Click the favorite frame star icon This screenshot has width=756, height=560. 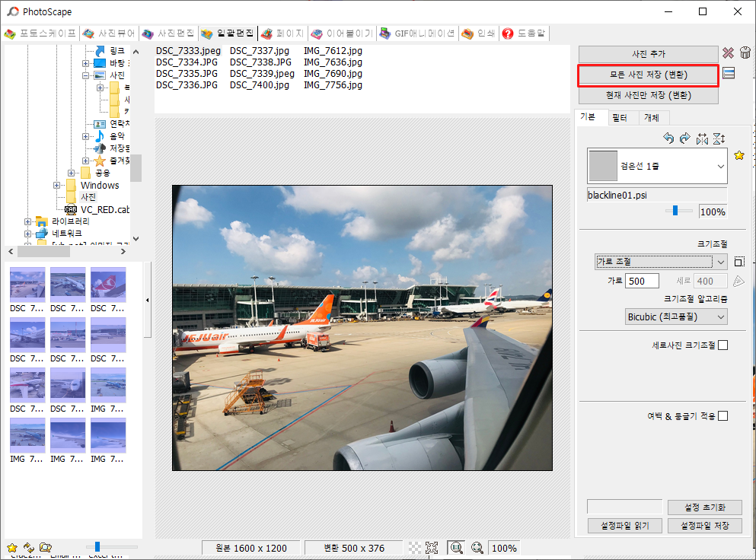(x=739, y=155)
